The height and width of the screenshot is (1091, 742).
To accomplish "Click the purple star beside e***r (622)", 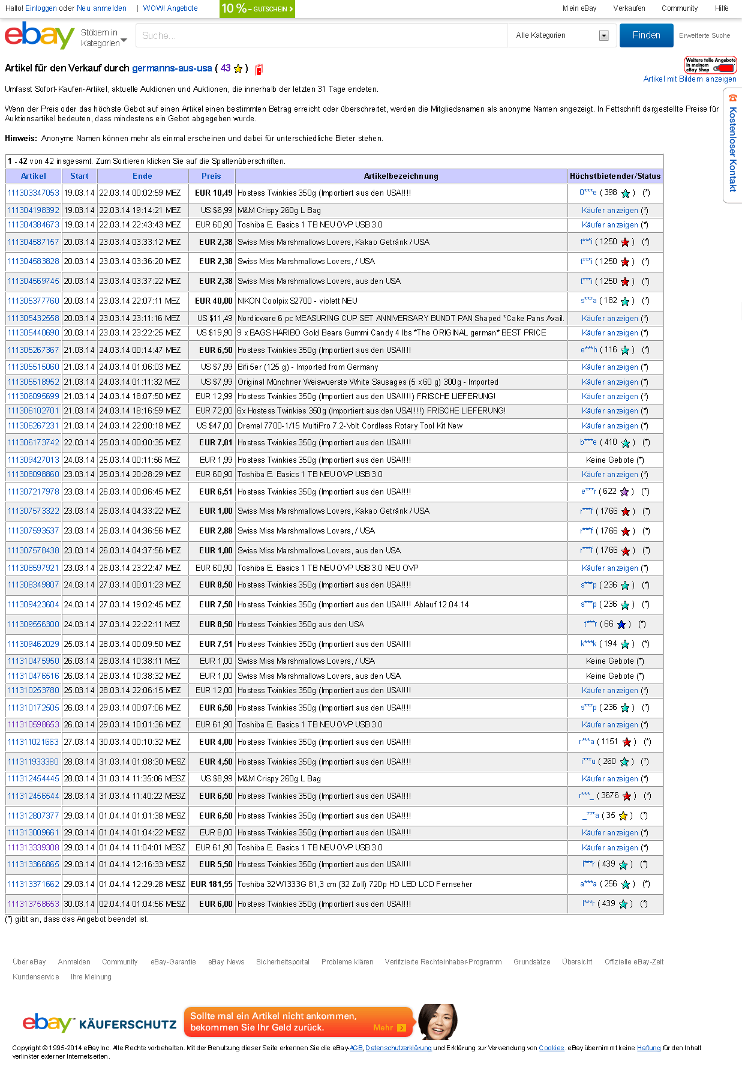I will pos(624,492).
